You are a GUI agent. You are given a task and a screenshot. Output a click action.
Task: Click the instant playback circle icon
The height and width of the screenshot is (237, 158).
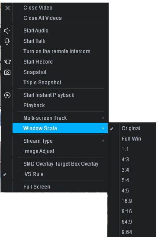(7, 95)
